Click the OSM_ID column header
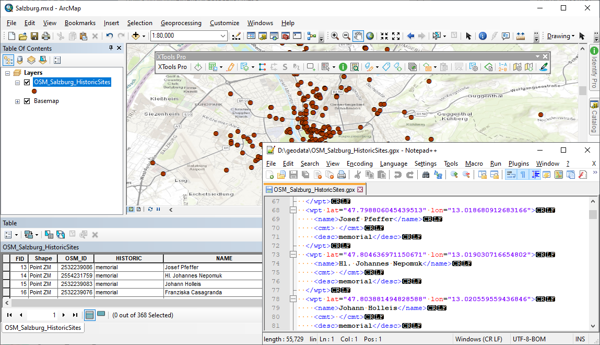This screenshot has height=345, width=600. coord(76,258)
